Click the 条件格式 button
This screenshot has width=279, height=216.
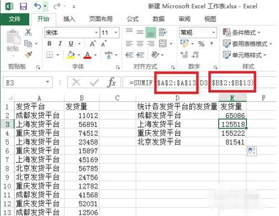pos(241,33)
